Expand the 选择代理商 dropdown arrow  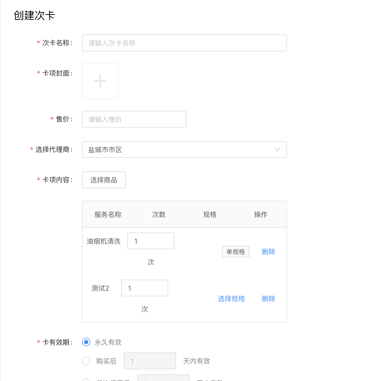click(x=277, y=149)
